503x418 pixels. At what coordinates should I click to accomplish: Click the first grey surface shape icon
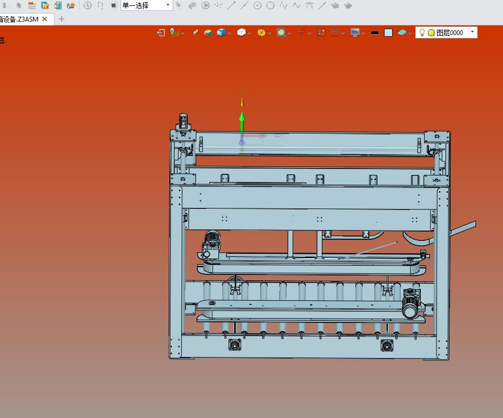pos(335,5)
